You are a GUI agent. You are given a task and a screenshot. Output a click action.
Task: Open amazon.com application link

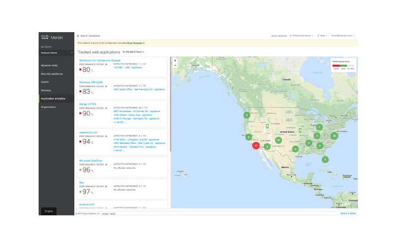tap(87, 205)
